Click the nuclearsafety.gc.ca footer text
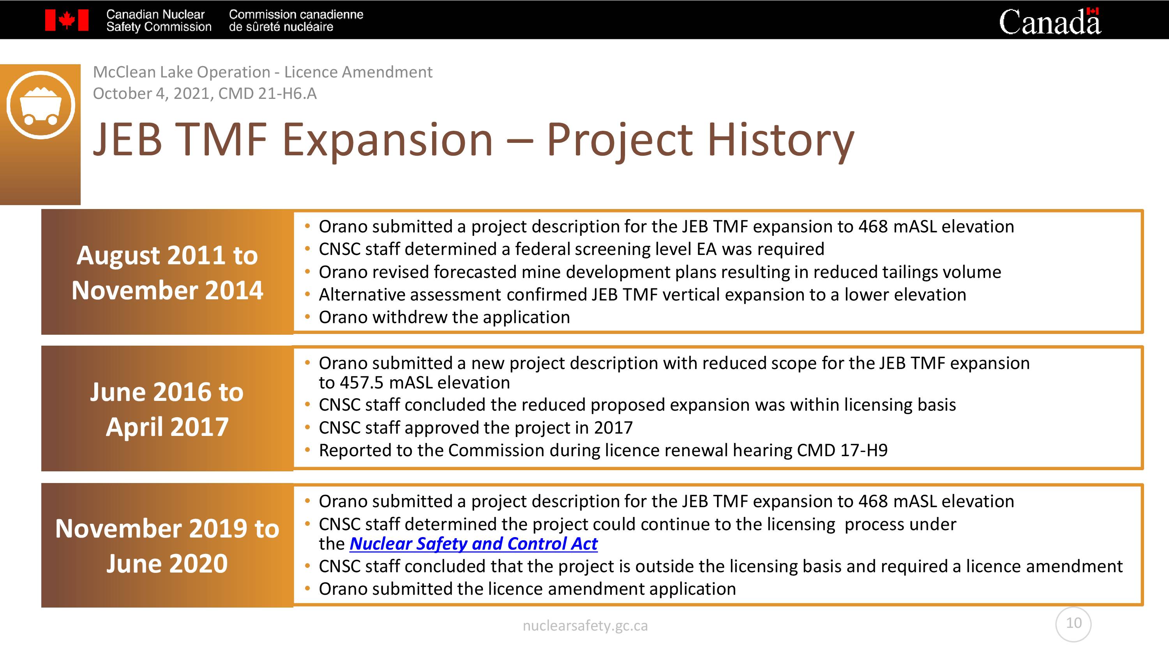This screenshot has height=657, width=1169. (x=585, y=626)
